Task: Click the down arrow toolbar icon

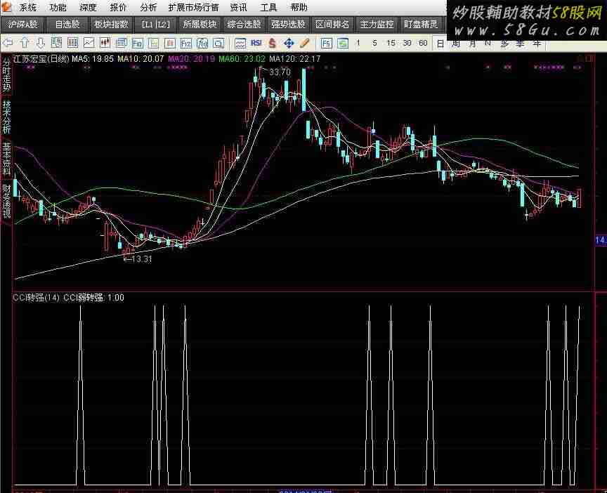Action: click(41, 44)
